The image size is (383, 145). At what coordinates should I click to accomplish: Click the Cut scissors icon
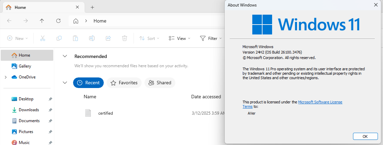43,38
